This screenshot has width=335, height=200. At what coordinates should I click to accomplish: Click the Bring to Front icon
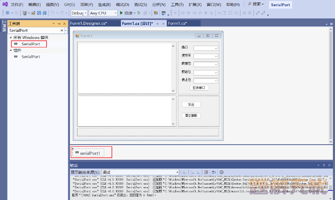258,13
